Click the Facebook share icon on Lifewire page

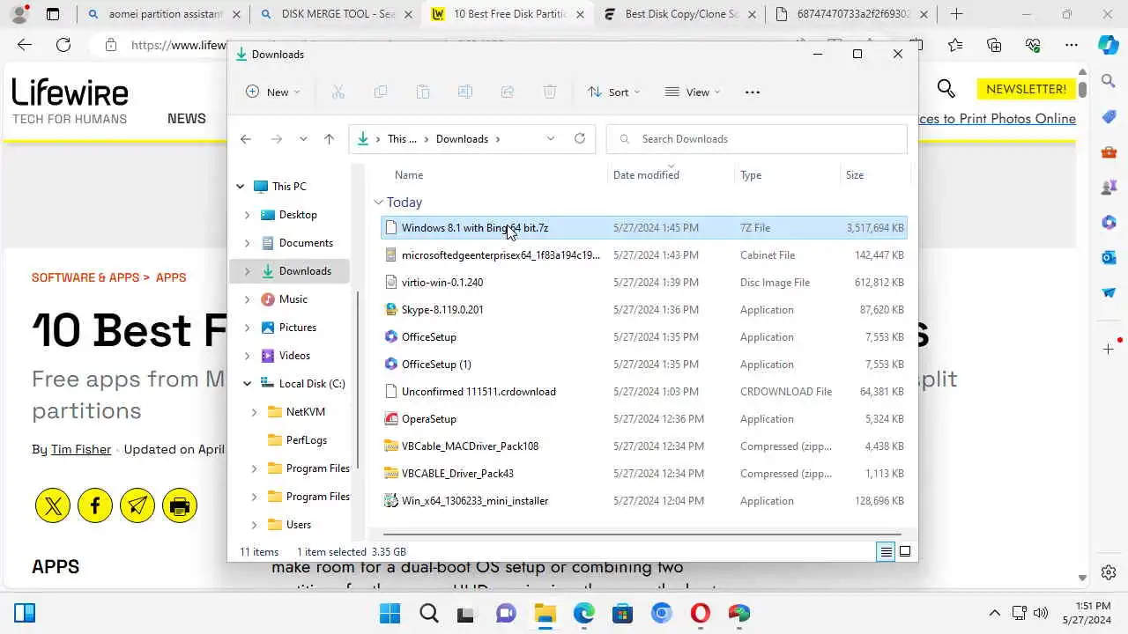coord(95,505)
